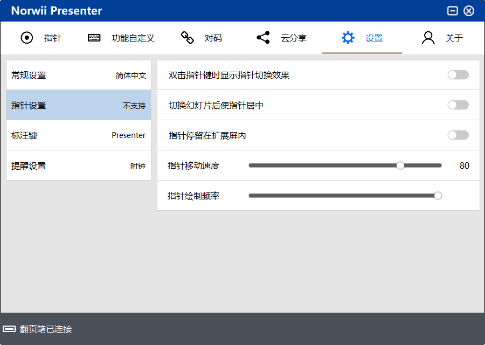The width and height of the screenshot is (485, 345).
Task: Click the presenter connected status icon
Action: (10, 329)
